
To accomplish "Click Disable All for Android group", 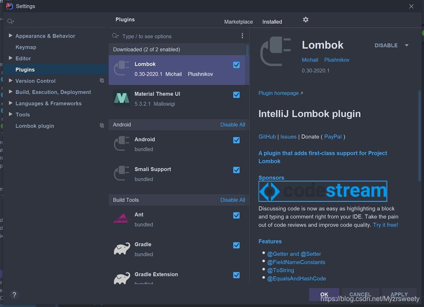I will click(x=233, y=125).
